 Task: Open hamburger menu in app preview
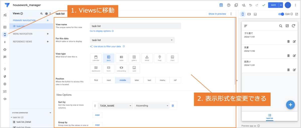tap(246, 26)
